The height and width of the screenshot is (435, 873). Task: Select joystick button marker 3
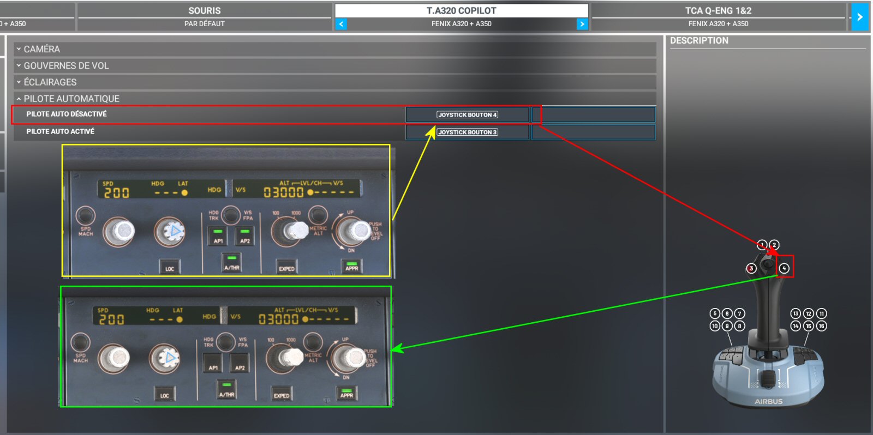751,268
